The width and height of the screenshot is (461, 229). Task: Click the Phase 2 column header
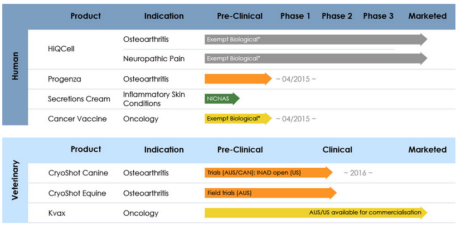coord(337,16)
